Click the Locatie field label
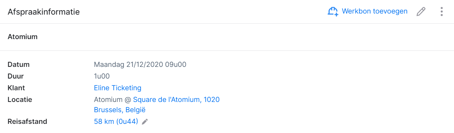 20,99
